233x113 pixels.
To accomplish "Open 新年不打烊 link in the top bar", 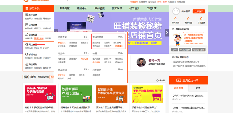I will pyautogui.click(x=162, y=2).
